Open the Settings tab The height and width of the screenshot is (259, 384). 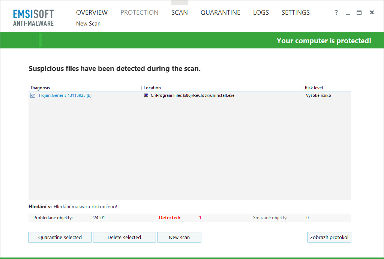click(x=295, y=12)
